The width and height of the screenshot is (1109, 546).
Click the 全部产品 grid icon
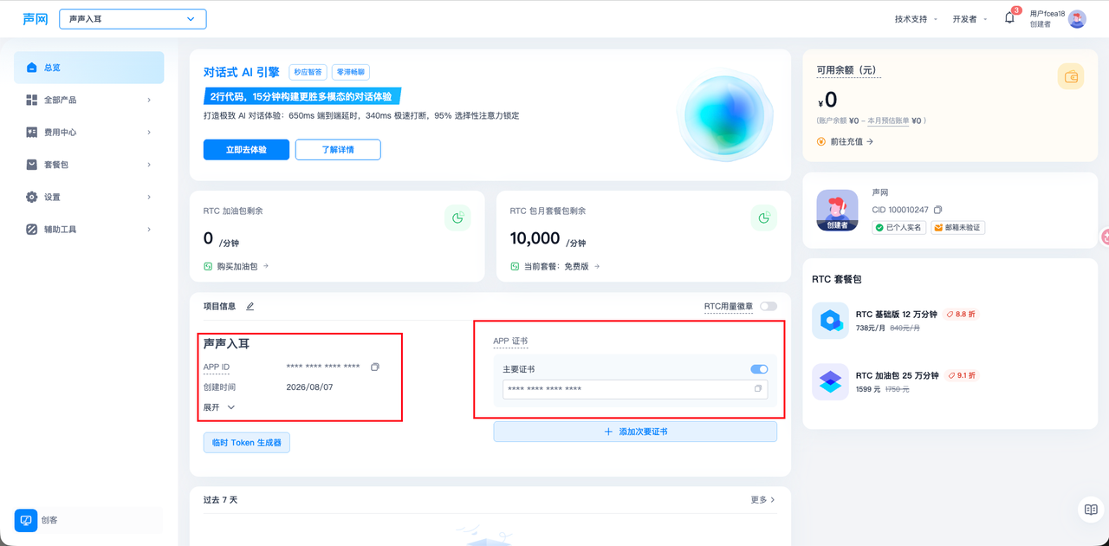pyautogui.click(x=32, y=100)
